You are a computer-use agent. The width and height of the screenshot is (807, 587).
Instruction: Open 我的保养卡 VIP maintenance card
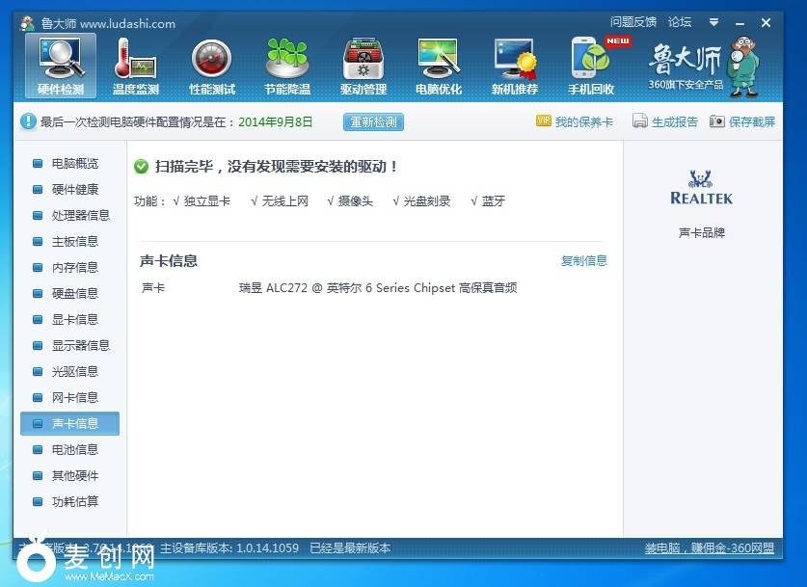pyautogui.click(x=575, y=122)
